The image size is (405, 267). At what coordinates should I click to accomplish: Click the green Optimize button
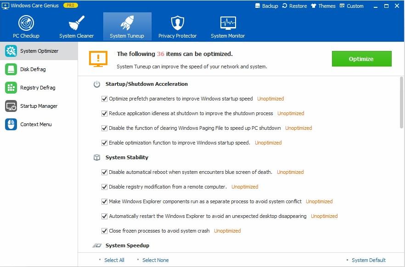(362, 59)
